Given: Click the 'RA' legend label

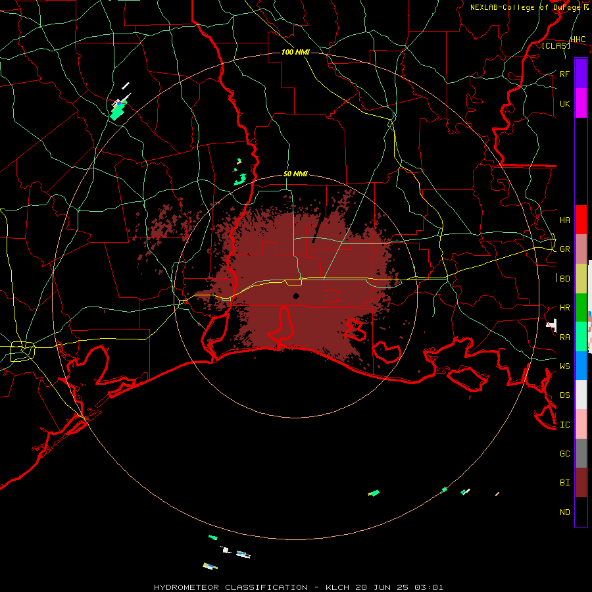Looking at the screenshot, I should [564, 337].
